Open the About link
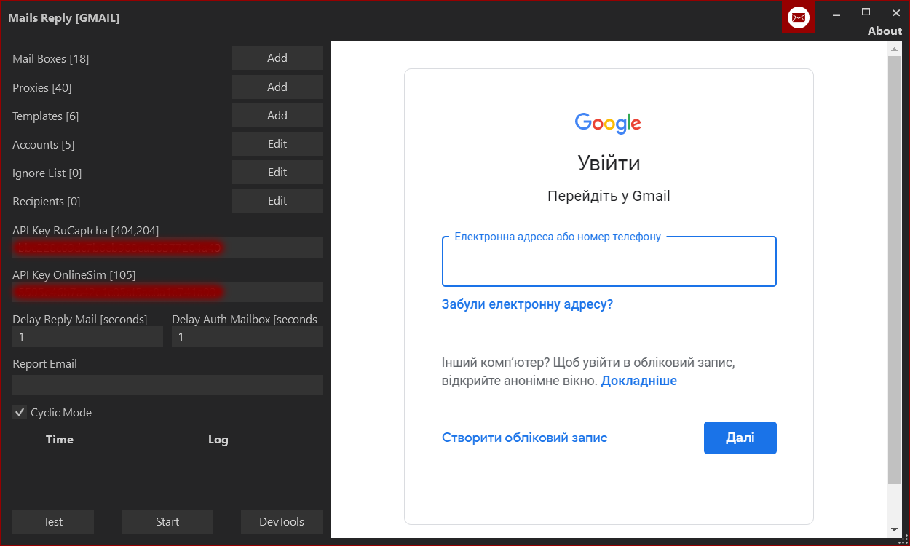910x546 pixels. (885, 31)
